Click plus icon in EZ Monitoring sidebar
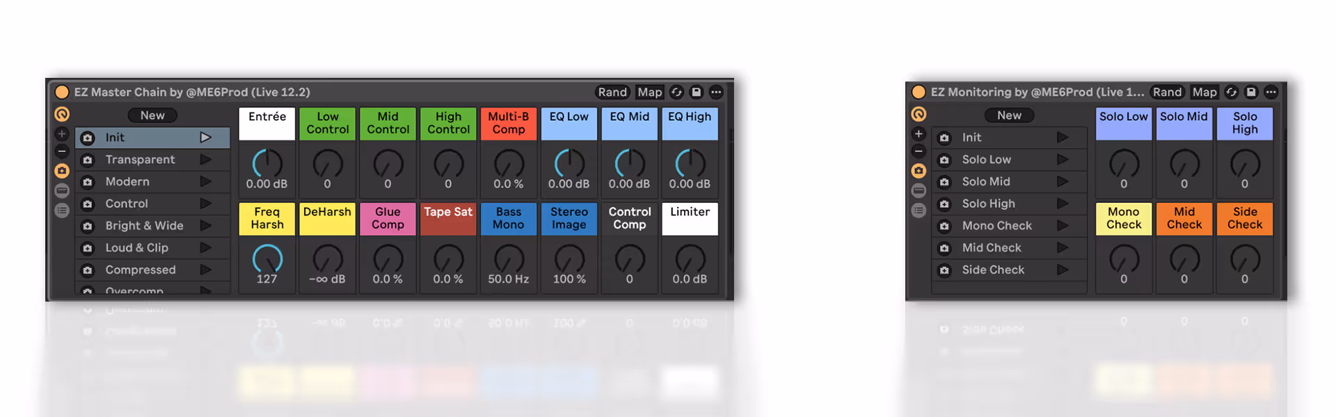The width and height of the screenshot is (1336, 417). (918, 133)
